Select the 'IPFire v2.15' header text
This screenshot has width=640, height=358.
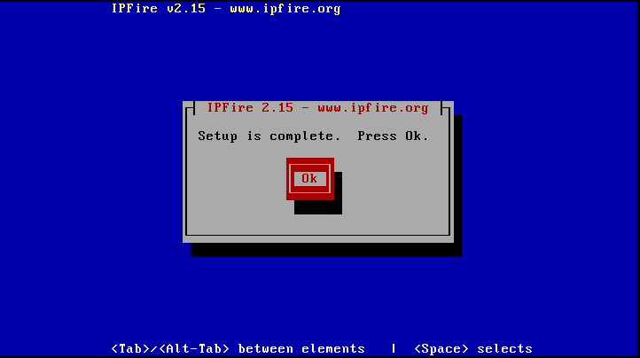tap(159, 9)
